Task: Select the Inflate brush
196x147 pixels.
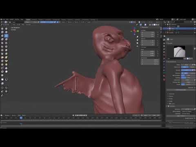Action: pos(2,39)
